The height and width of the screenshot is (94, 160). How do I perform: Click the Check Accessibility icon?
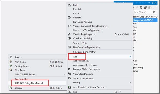[x=69, y=38]
